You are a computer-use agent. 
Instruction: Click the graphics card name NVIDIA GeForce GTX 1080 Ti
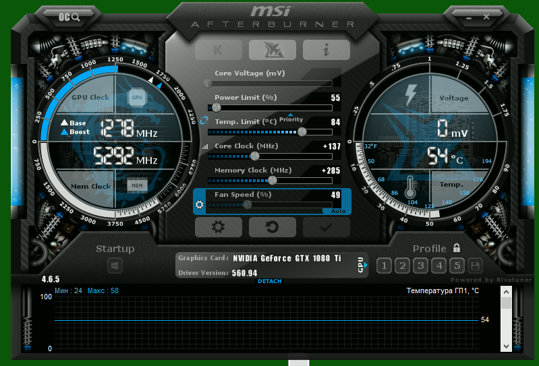pyautogui.click(x=287, y=258)
